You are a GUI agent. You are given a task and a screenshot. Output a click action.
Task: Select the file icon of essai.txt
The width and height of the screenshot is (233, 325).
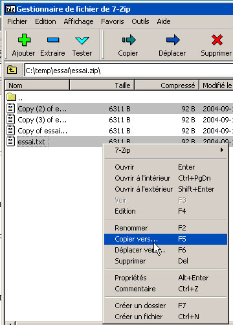pyautogui.click(x=10, y=142)
